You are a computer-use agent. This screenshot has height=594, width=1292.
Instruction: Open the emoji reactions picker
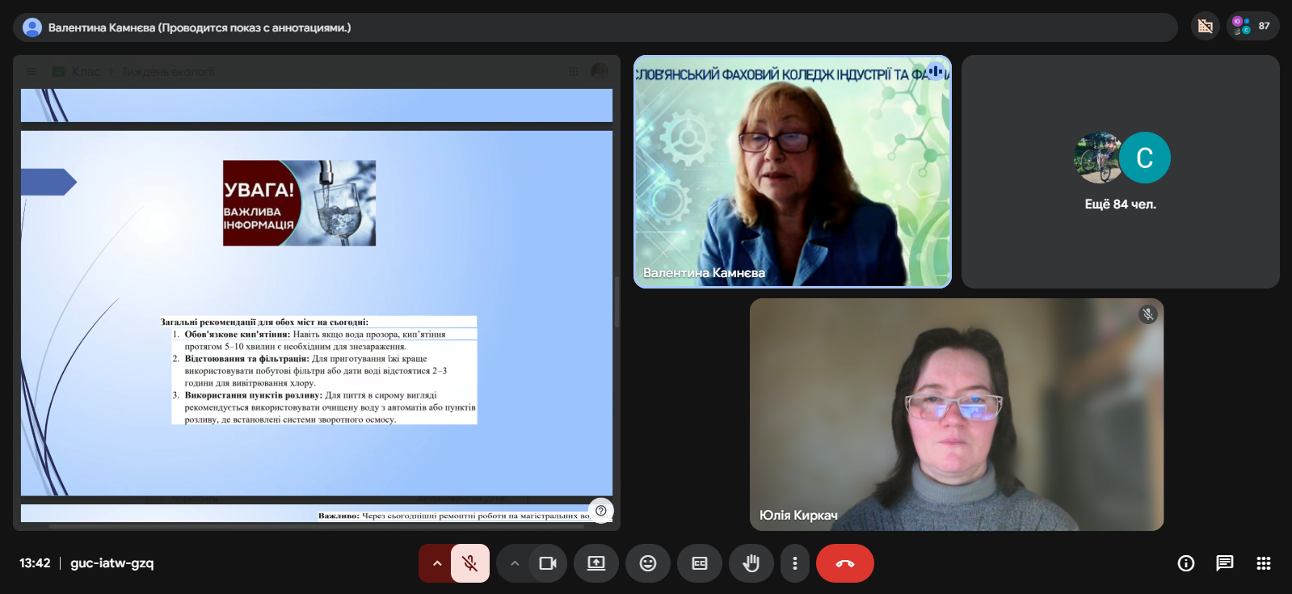(648, 563)
